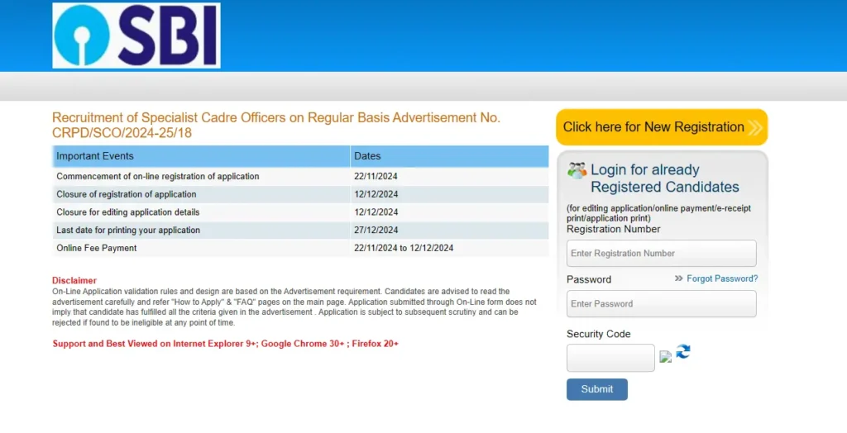Click the SBI logo in the header
847x433 pixels.
136,36
